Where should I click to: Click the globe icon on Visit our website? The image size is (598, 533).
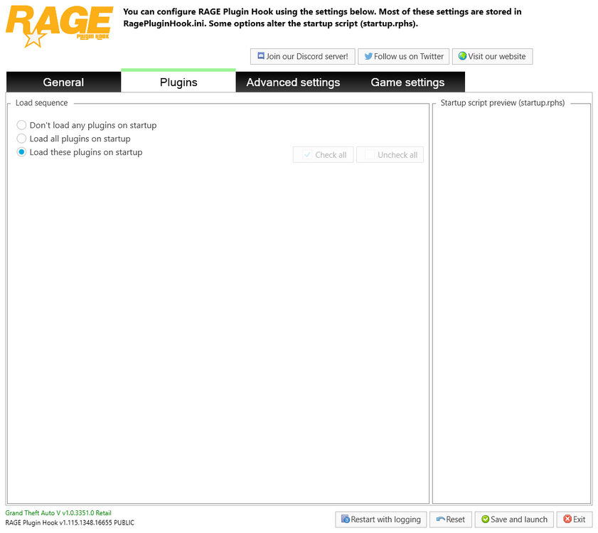(462, 56)
